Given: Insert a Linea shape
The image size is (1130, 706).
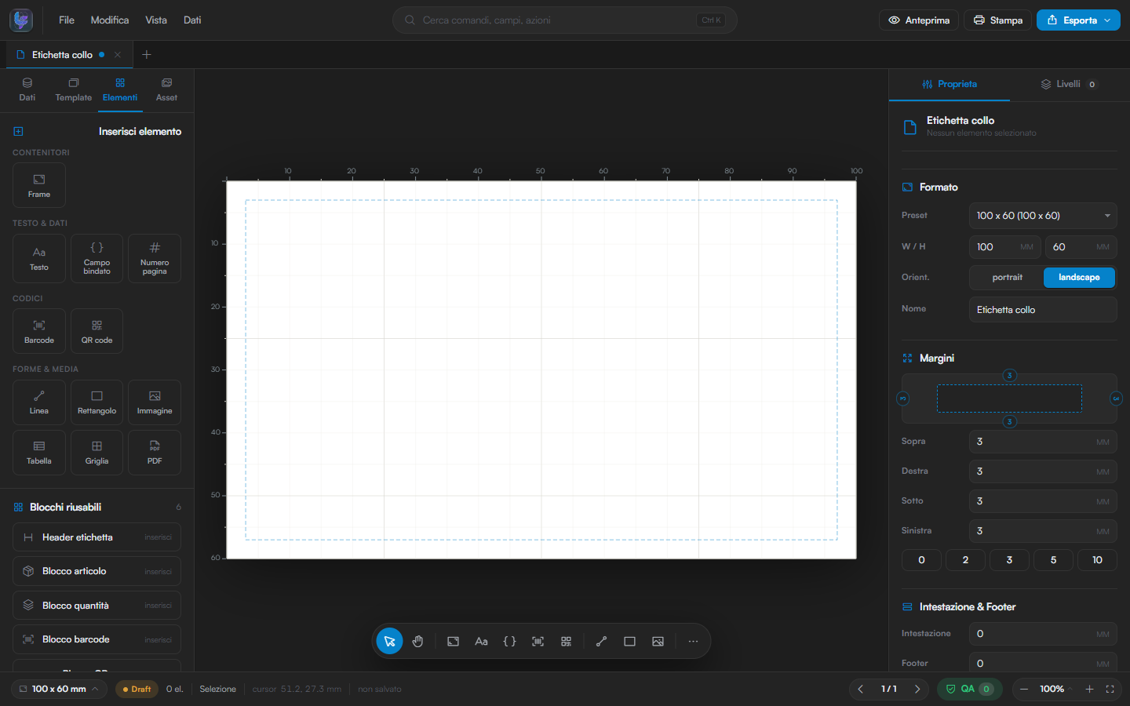Looking at the screenshot, I should coord(39,402).
